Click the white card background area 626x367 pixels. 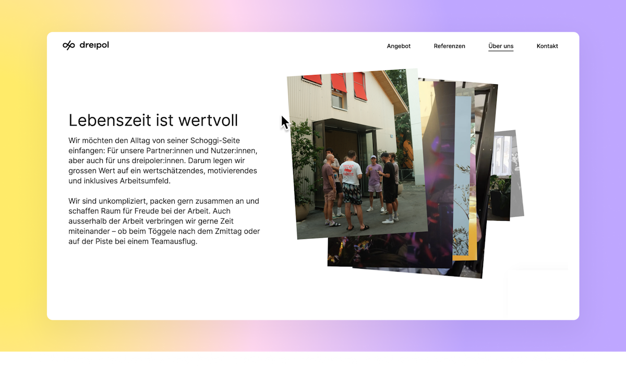(x=156, y=292)
